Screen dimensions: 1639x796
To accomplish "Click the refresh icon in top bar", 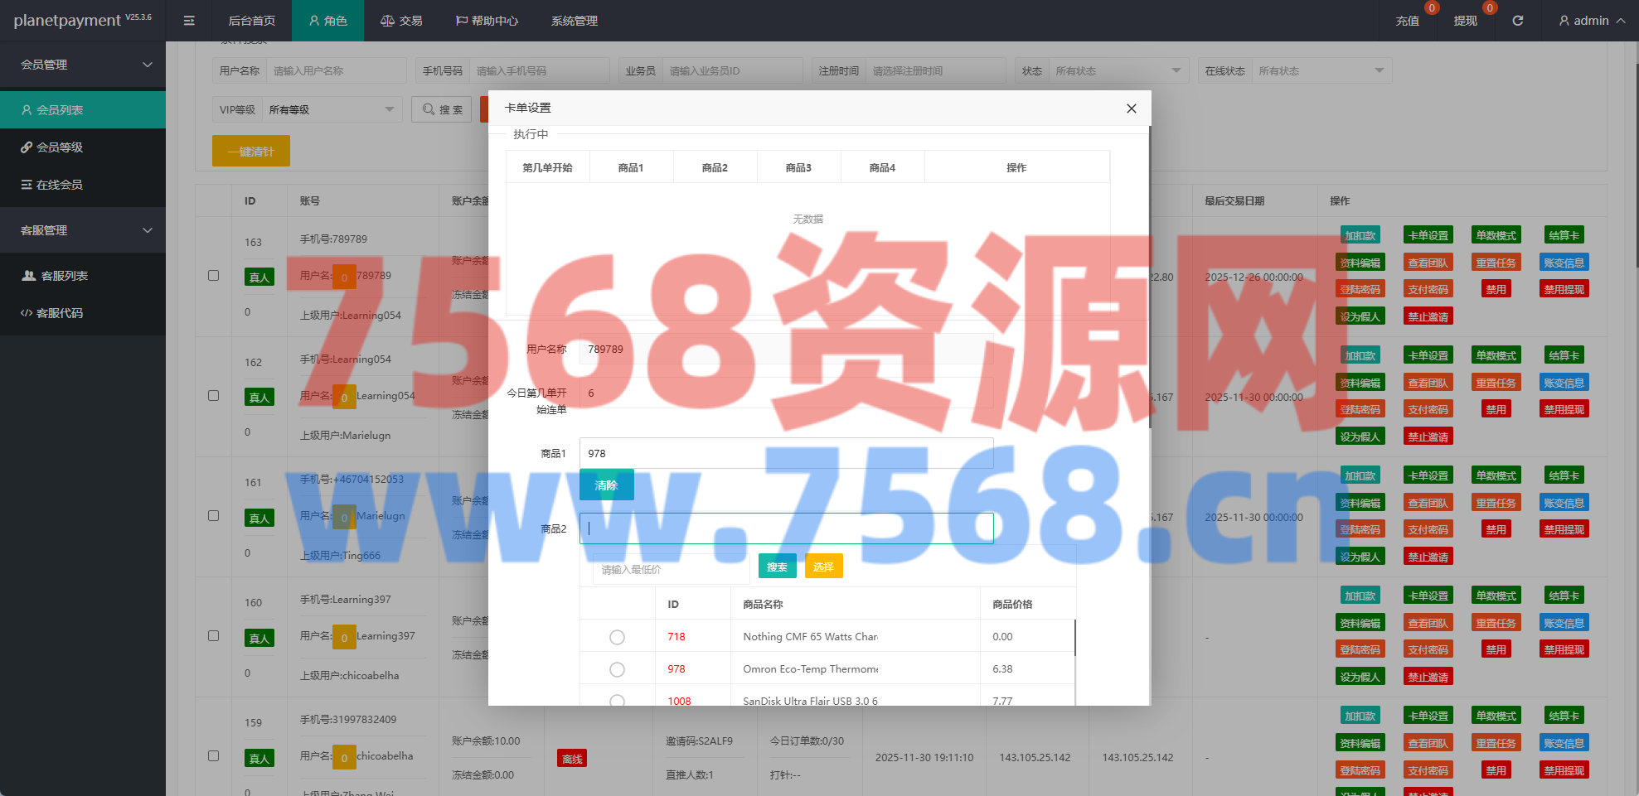I will (1517, 21).
